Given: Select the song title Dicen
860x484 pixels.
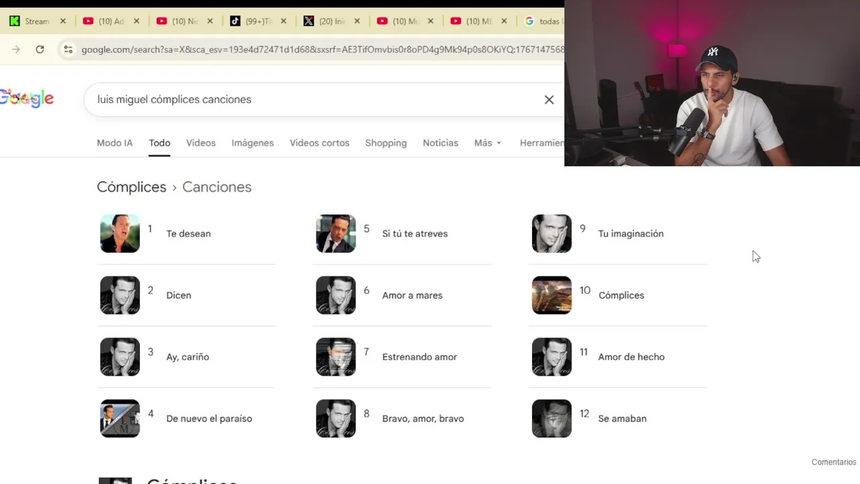Looking at the screenshot, I should (x=179, y=296).
